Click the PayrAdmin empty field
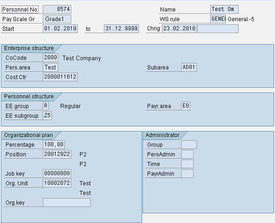This screenshot has height=223, width=275. point(187,173)
